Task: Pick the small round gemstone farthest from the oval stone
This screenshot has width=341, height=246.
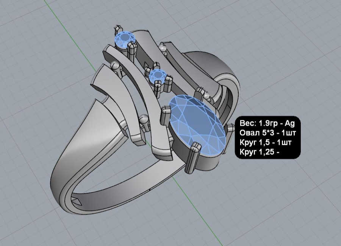Action: tap(125, 40)
